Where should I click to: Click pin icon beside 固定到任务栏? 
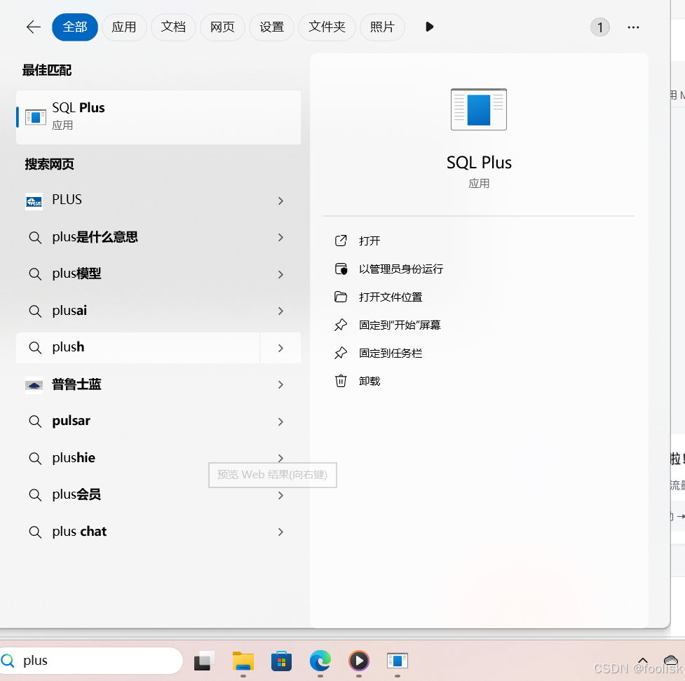341,353
